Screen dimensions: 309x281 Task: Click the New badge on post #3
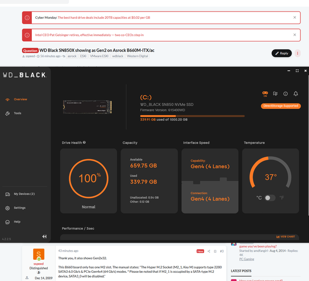200,251
